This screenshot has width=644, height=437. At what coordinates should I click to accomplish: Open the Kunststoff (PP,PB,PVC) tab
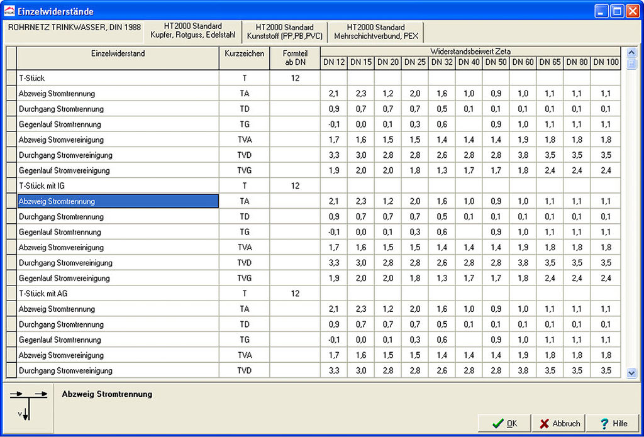click(x=285, y=31)
